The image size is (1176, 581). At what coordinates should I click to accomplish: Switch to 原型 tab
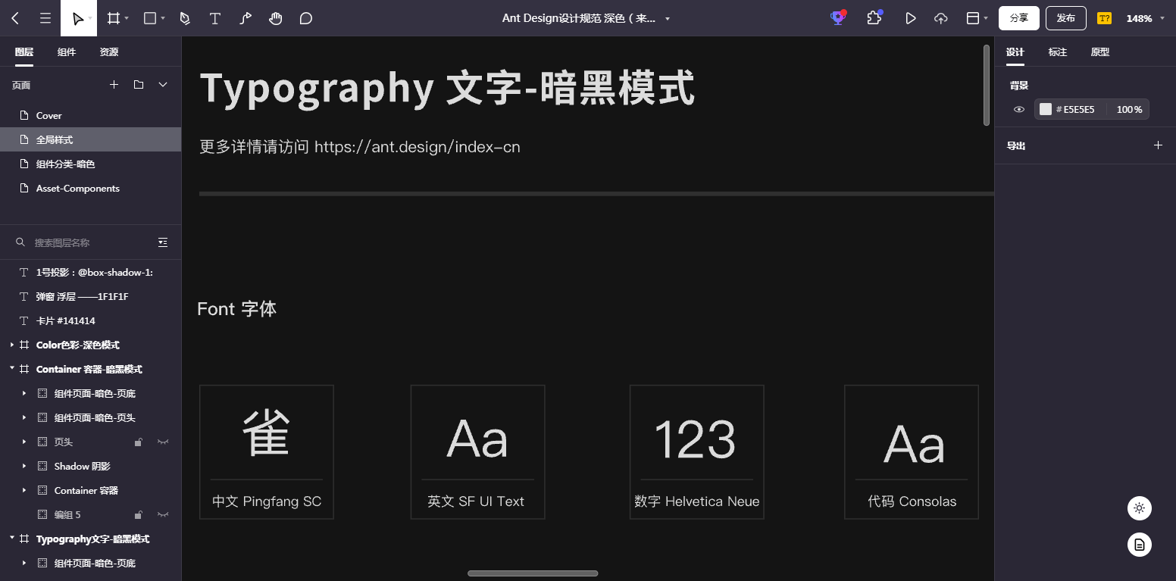tap(1100, 52)
